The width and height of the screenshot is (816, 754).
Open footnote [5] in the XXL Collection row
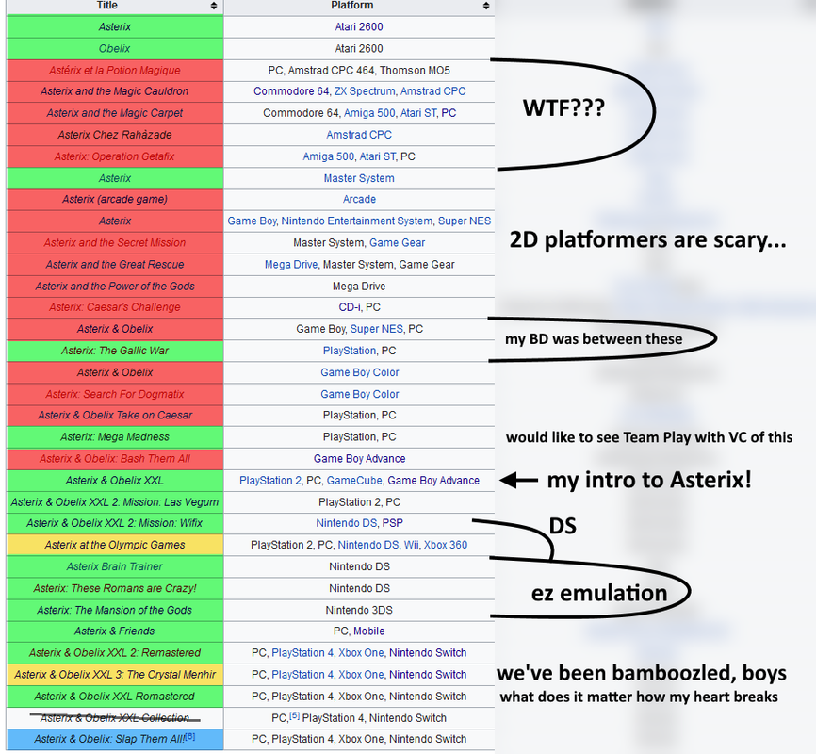pyautogui.click(x=295, y=715)
